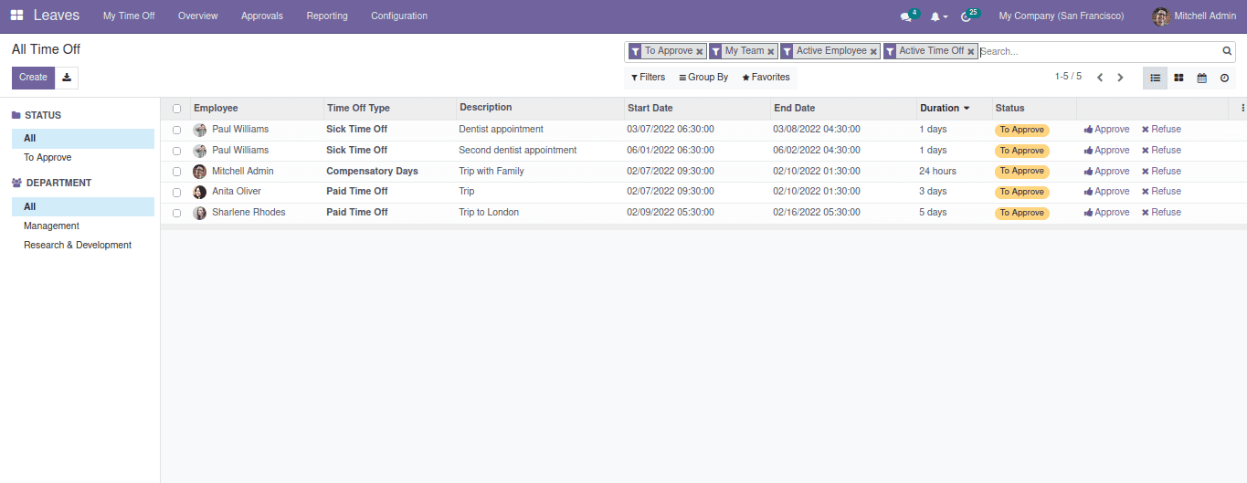Open the Configuration menu

pyautogui.click(x=398, y=16)
